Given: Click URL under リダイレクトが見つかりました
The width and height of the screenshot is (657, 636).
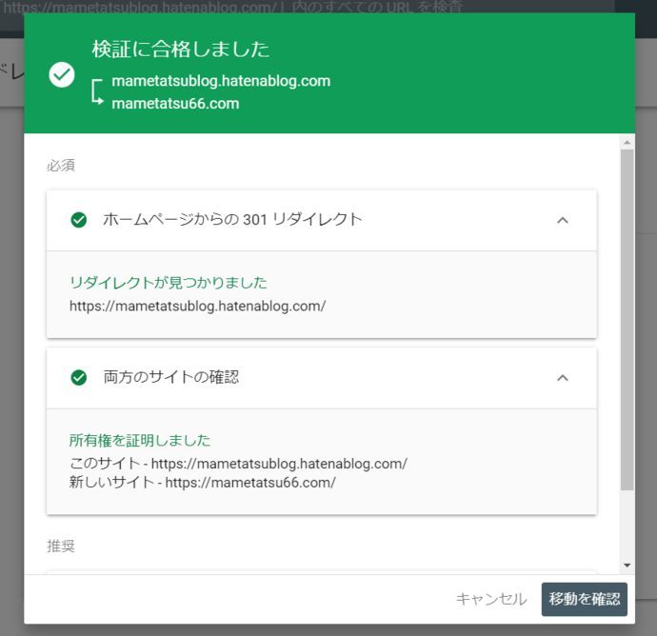Looking at the screenshot, I should point(197,307).
